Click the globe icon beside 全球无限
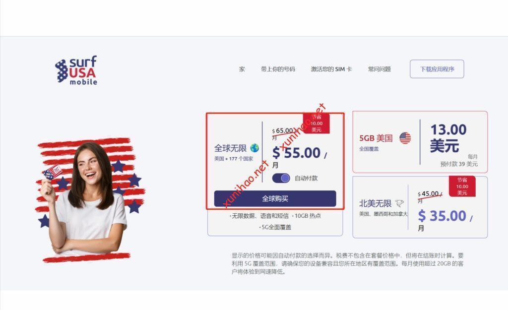The width and height of the screenshot is (508, 310). pos(254,148)
